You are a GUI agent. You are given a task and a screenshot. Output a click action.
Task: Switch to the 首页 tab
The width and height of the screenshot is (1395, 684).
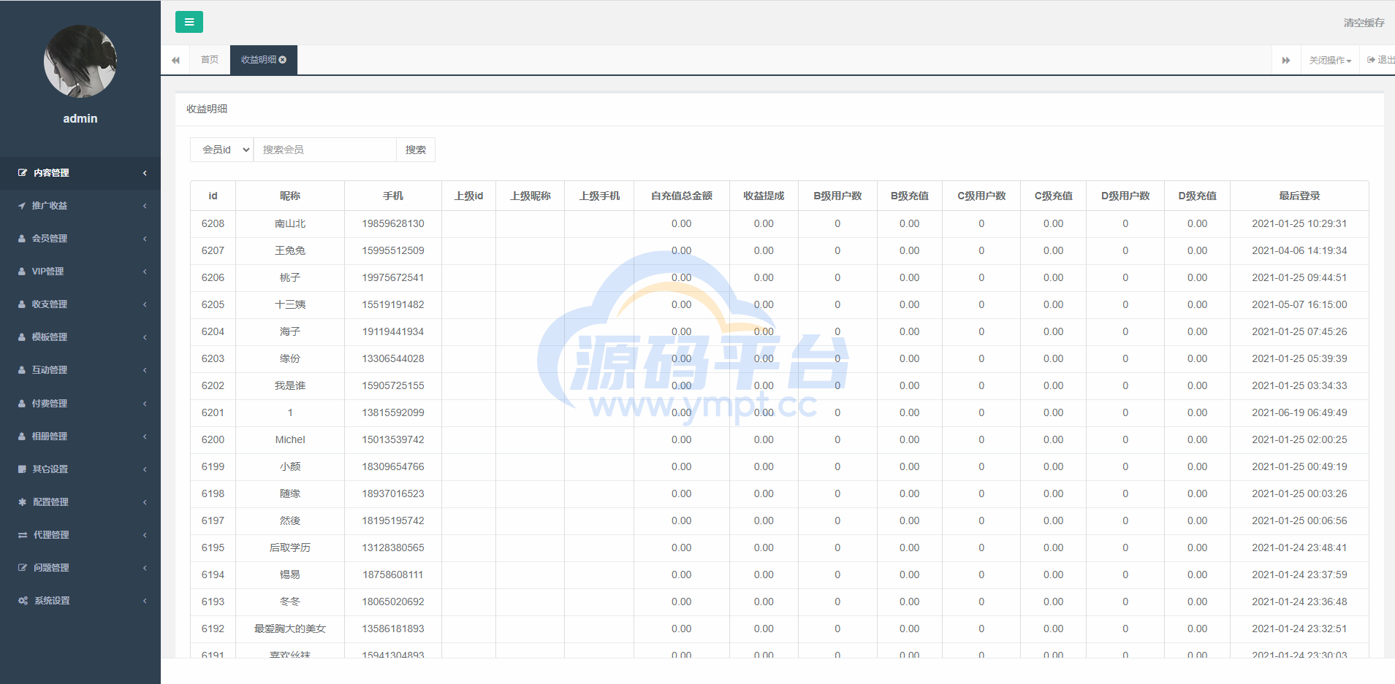pos(210,60)
